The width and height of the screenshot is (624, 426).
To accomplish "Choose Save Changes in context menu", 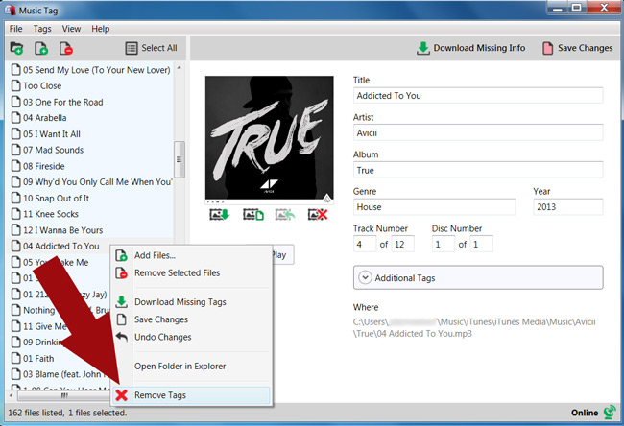I will (191, 319).
